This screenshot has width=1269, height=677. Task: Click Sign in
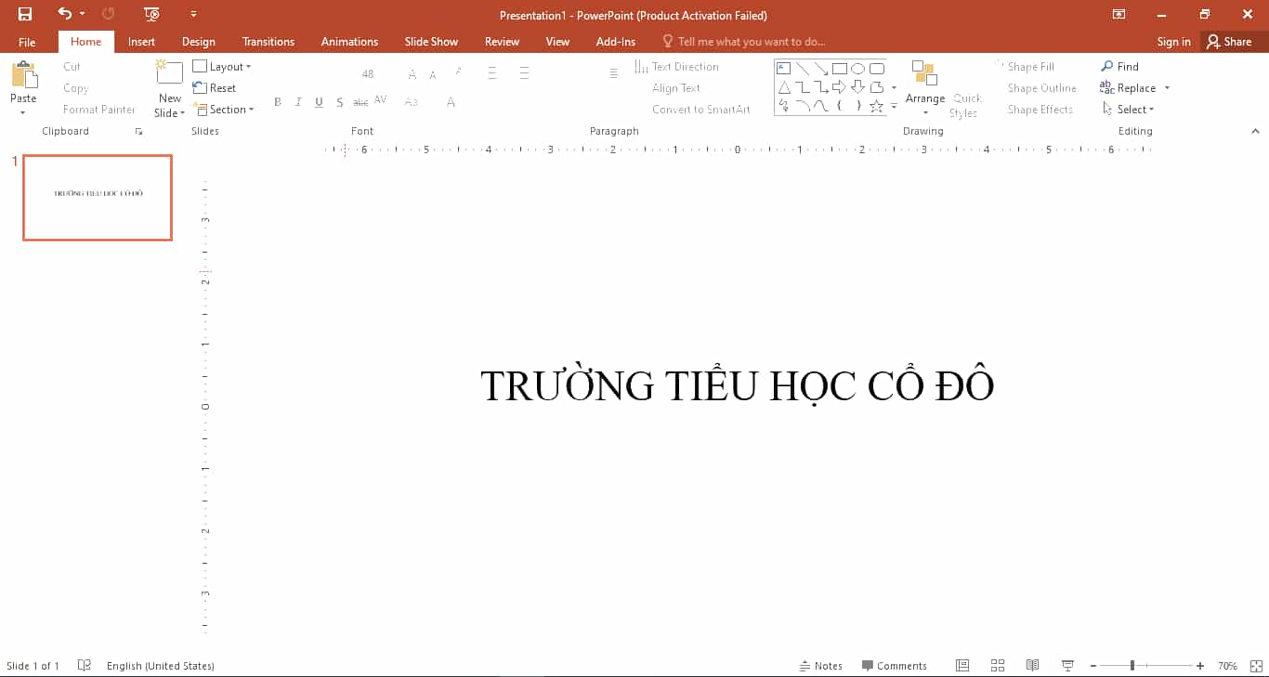(1173, 42)
